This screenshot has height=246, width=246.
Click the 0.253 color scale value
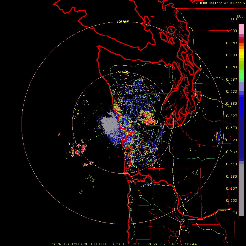(x=232, y=201)
